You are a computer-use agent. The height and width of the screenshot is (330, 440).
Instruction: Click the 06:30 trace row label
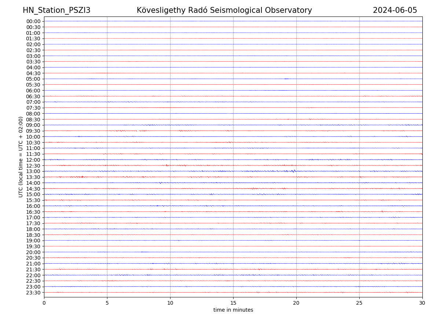33,96
